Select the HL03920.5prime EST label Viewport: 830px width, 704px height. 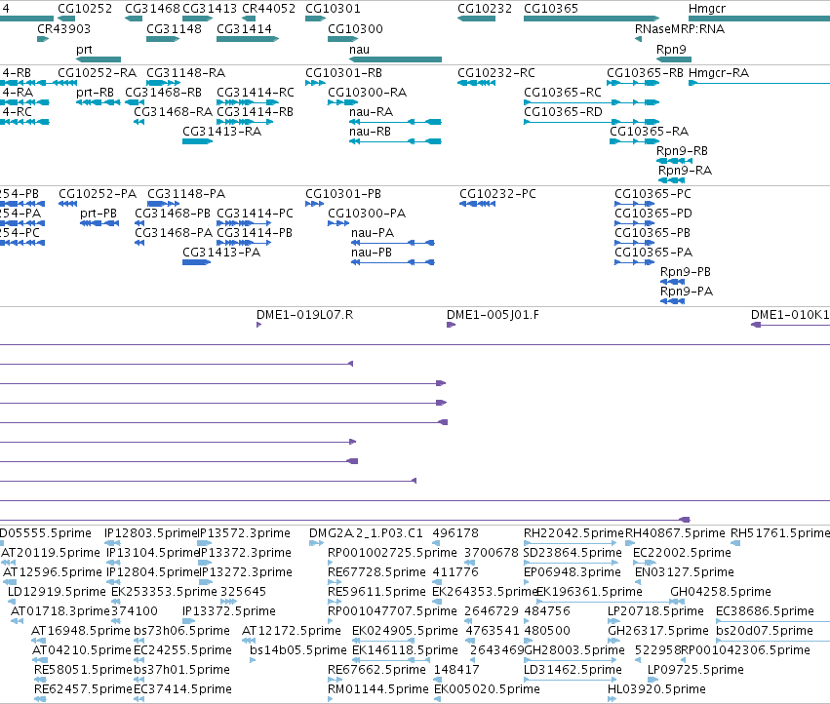(656, 689)
